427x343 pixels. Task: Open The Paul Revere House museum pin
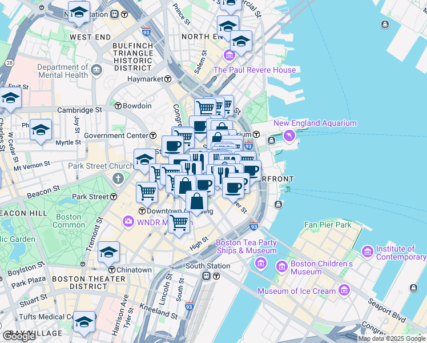point(229,55)
